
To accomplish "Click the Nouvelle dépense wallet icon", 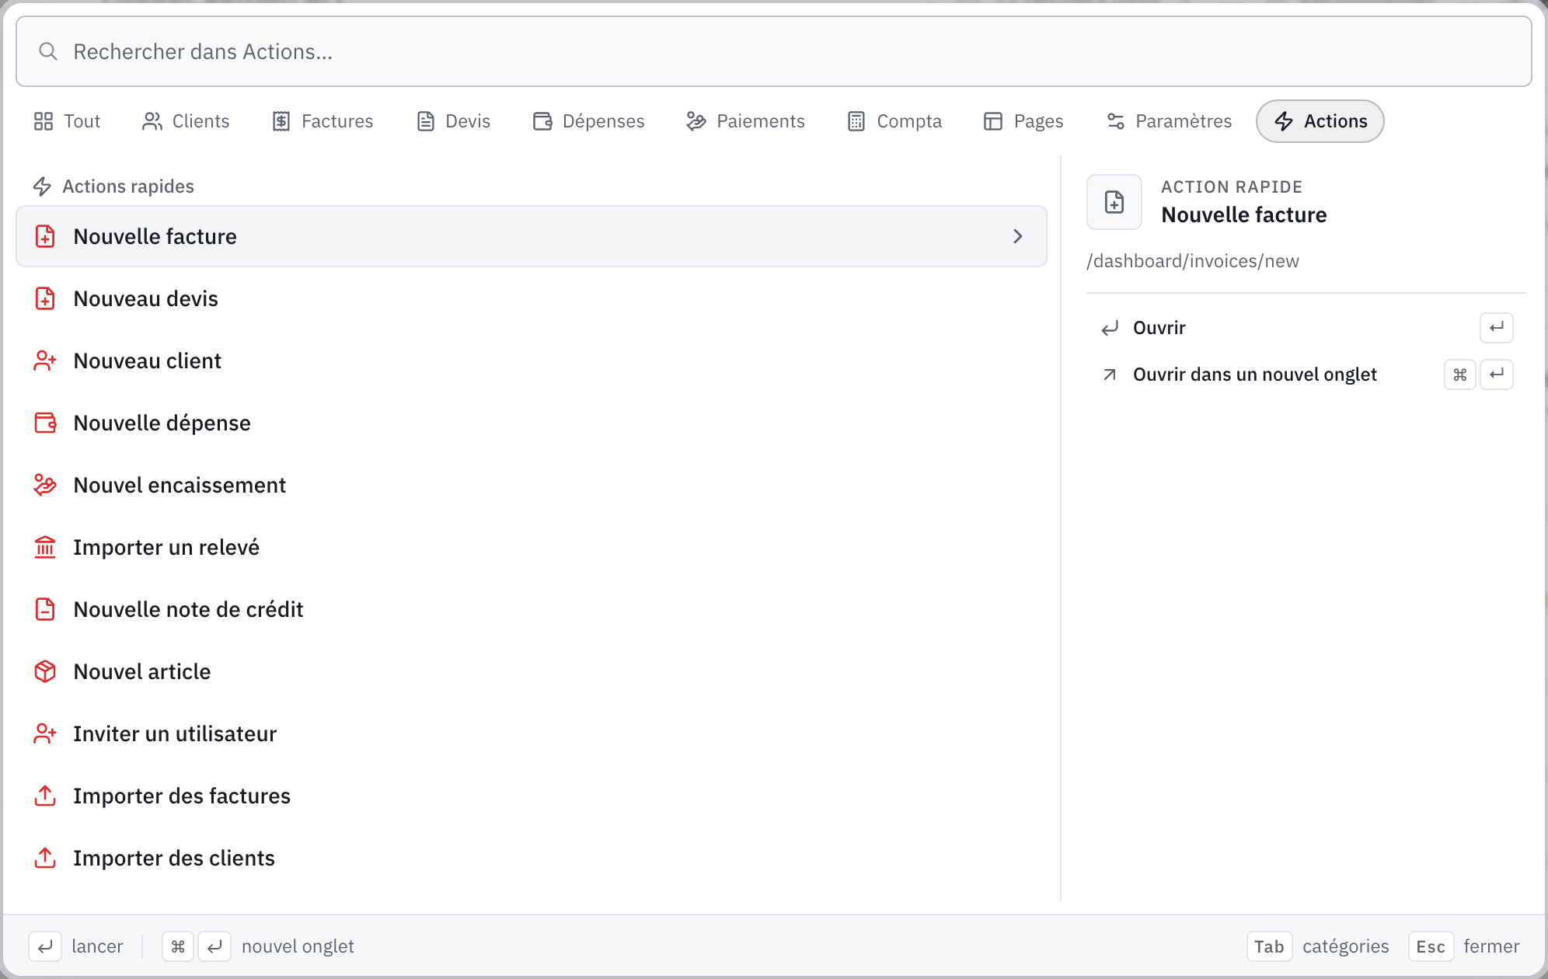I will pos(45,423).
